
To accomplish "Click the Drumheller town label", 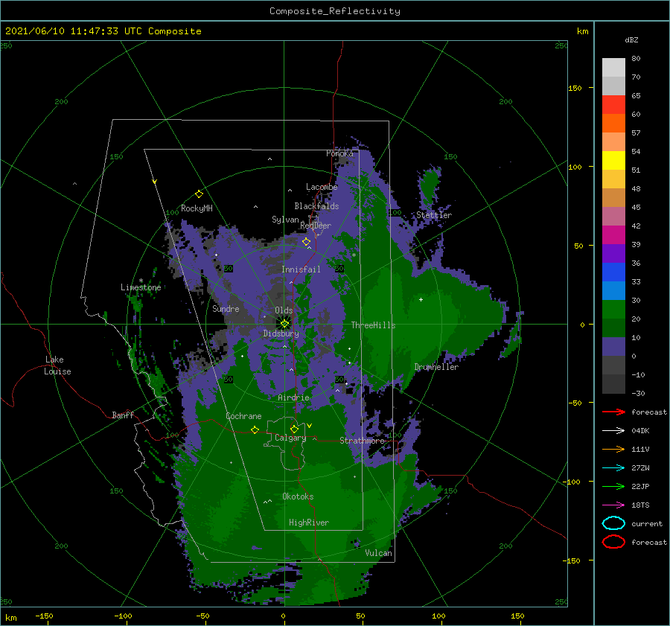I will 436,367.
